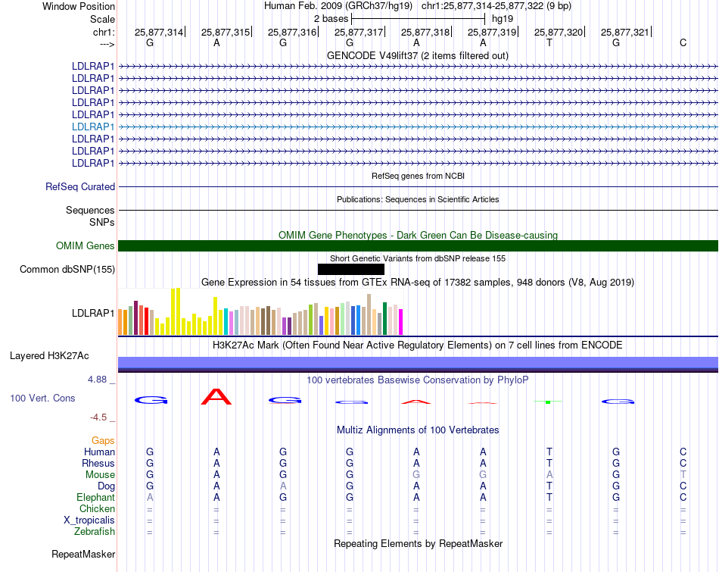Click the dark green GTEx expression bar
Image resolution: width=719 pixels, height=572 pixels.
click(385, 319)
